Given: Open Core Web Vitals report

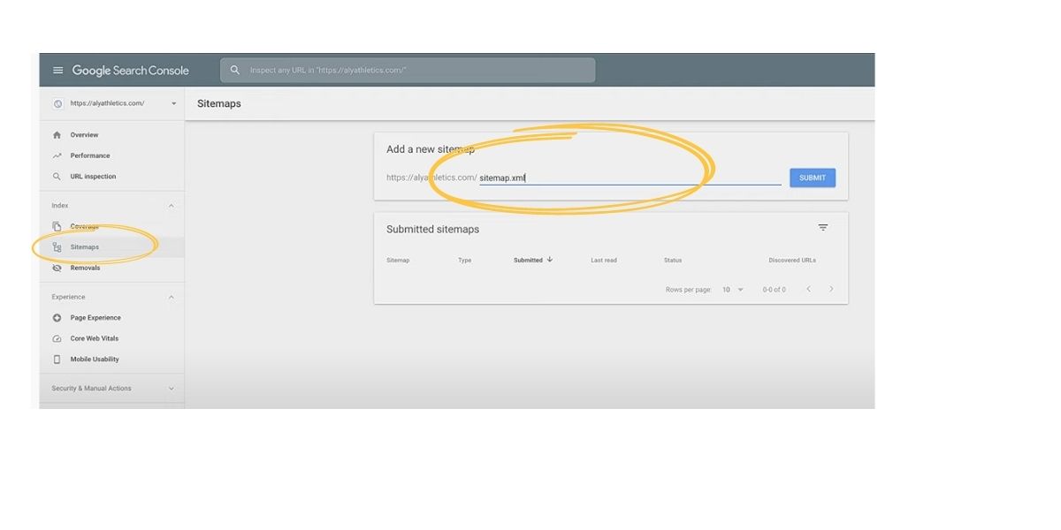Looking at the screenshot, I should tap(95, 338).
